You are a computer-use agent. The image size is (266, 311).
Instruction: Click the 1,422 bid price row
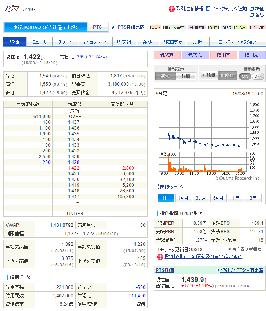point(76,168)
